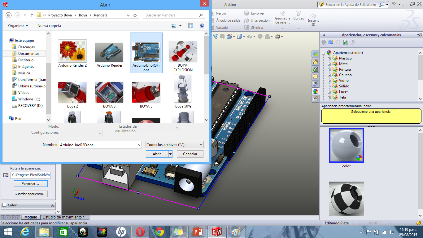Click the Buscar en Renders search field

click(x=174, y=15)
